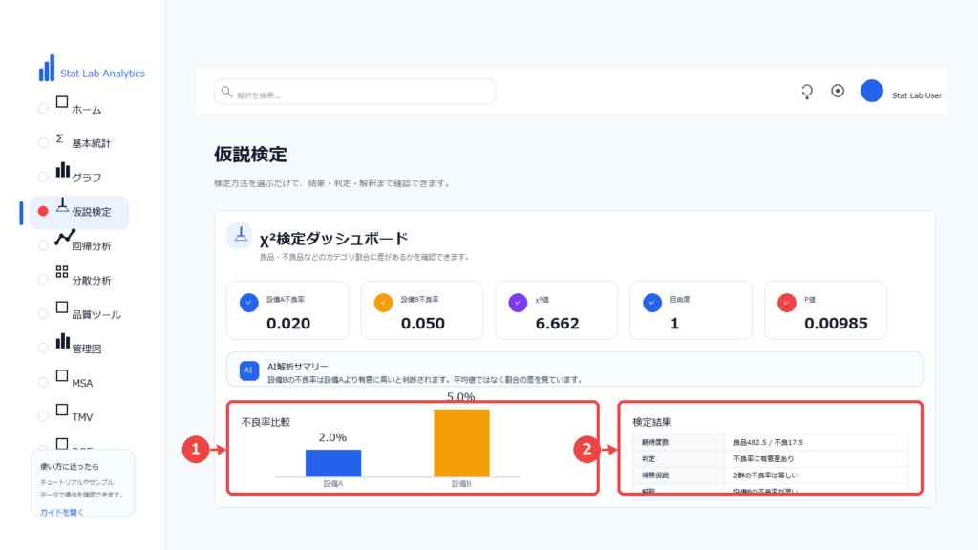Click the blue 設備A bar in chart

pyautogui.click(x=333, y=463)
